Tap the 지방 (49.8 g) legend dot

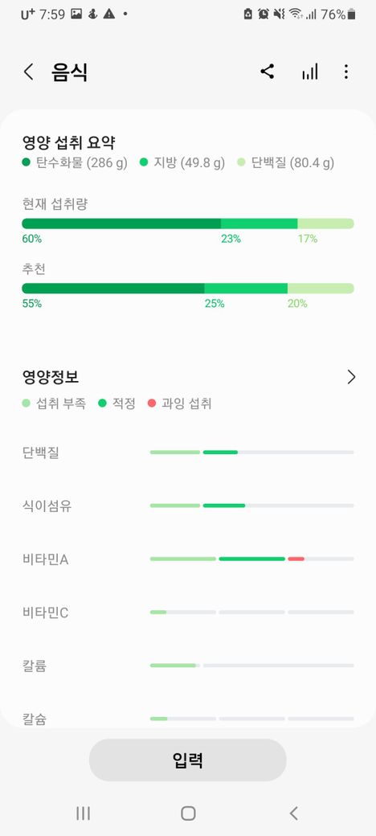[x=144, y=162]
